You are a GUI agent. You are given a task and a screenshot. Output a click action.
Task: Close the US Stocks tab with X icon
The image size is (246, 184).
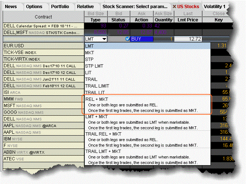click(174, 7)
